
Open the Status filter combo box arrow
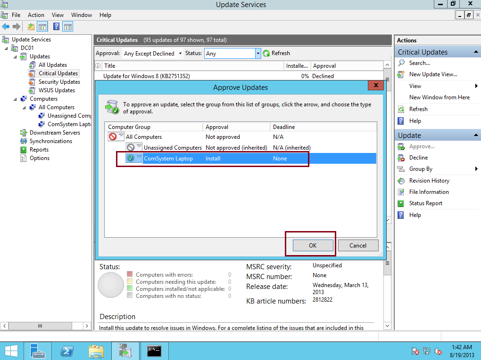click(x=258, y=54)
